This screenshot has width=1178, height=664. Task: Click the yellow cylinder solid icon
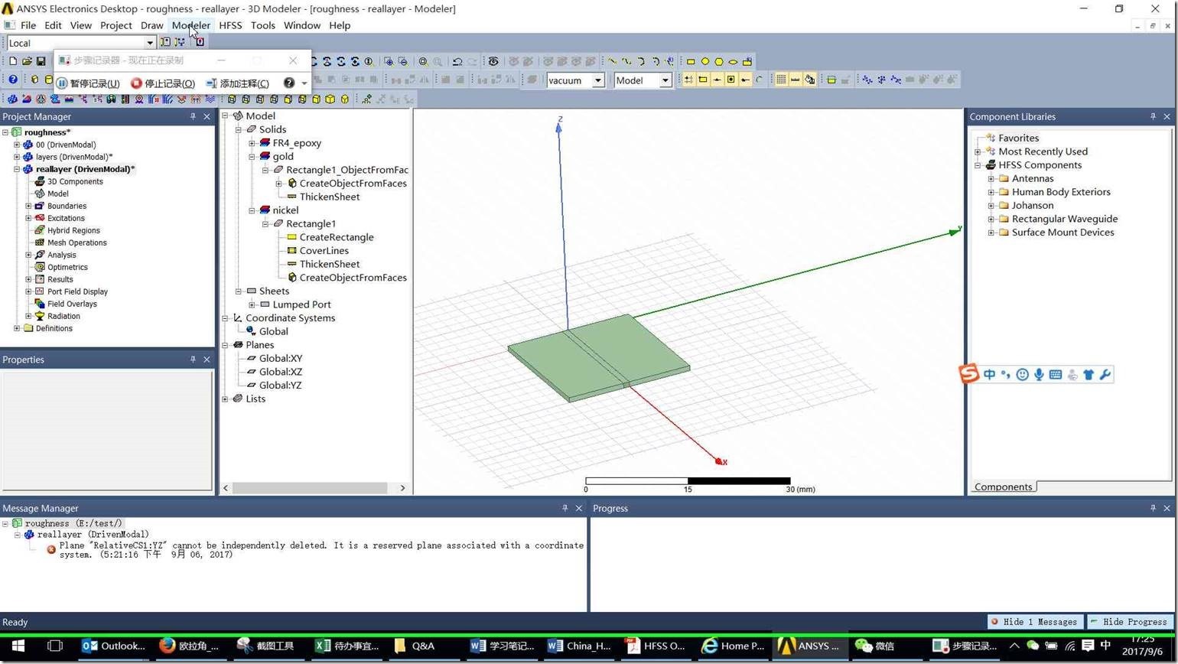pos(48,80)
